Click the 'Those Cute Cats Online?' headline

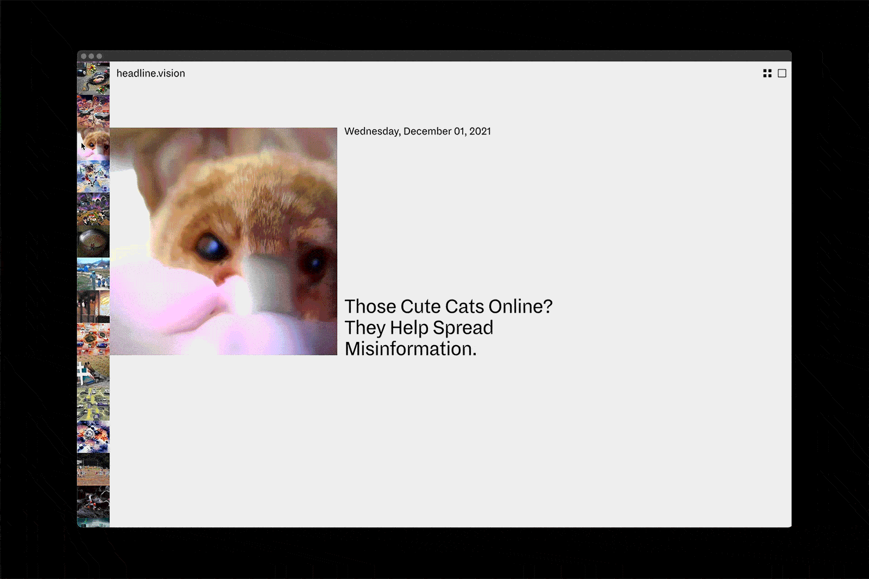pos(449,328)
